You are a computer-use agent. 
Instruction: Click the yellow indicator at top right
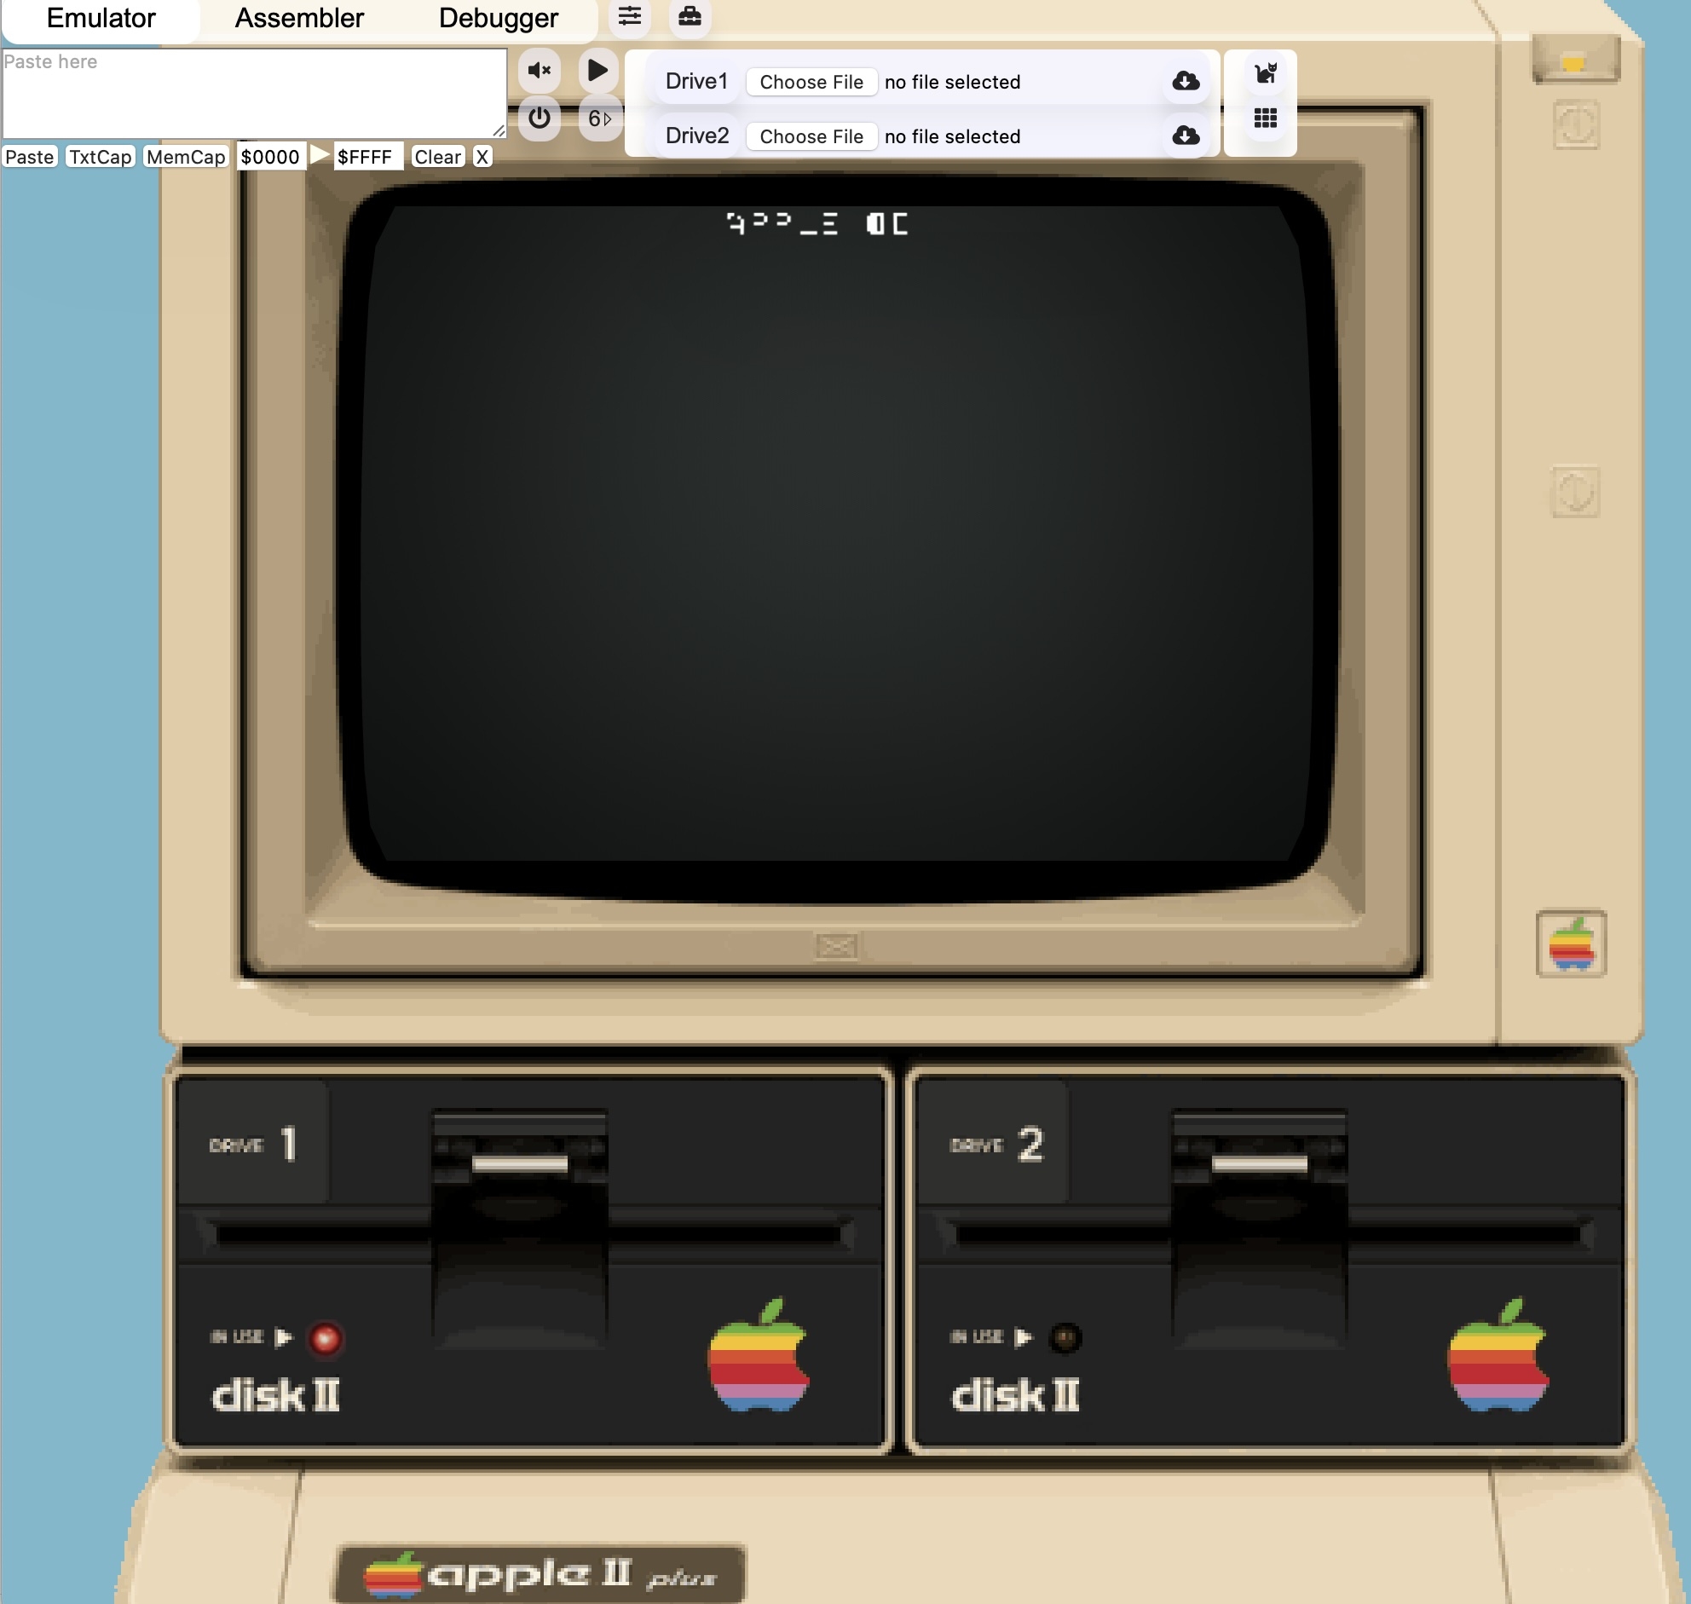(1574, 62)
